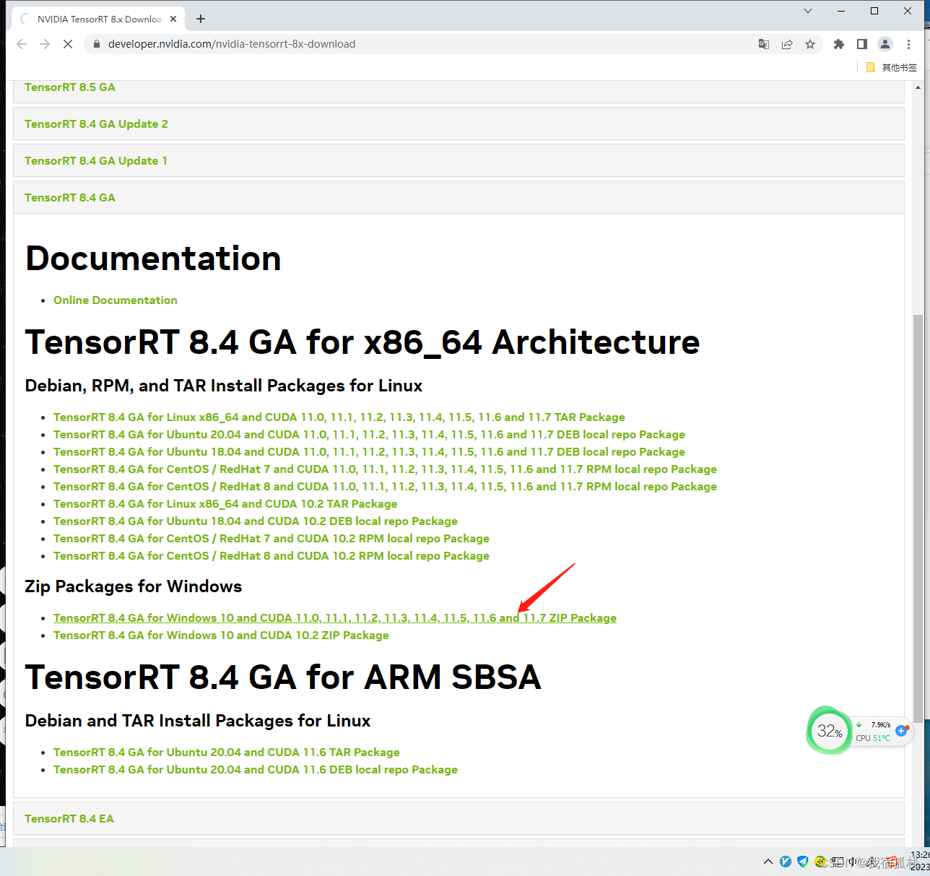The width and height of the screenshot is (930, 876).
Task: Open browser extensions puzzle icon
Action: coord(838,44)
